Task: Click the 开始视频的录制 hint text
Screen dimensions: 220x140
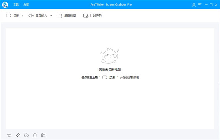Action: (x=130, y=77)
